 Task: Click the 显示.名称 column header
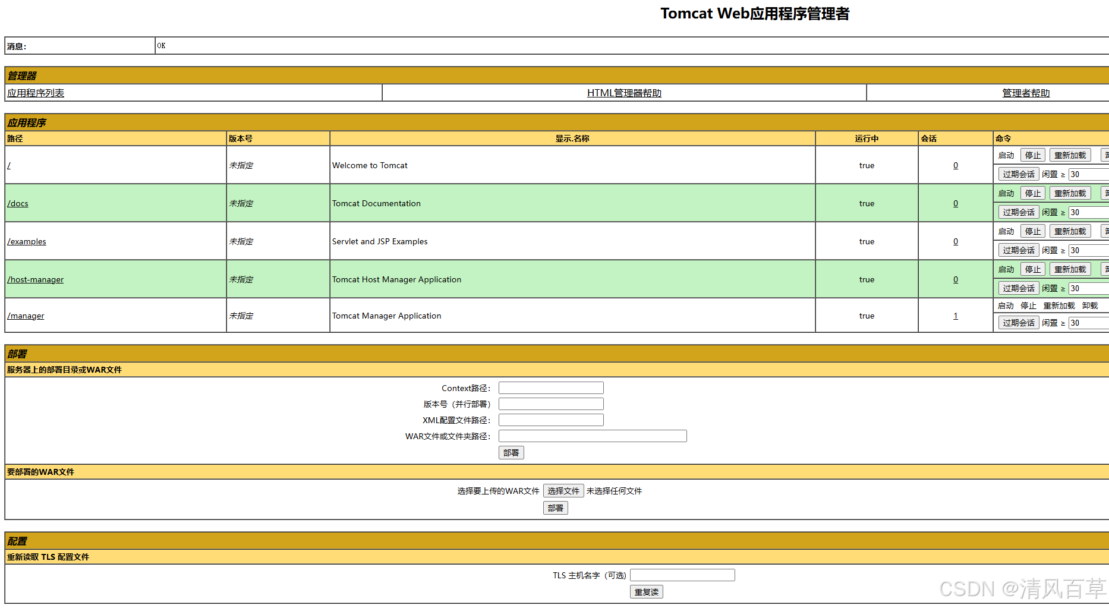coord(572,138)
